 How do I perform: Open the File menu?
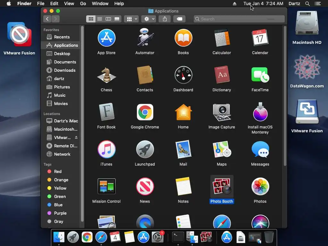pos(41,4)
